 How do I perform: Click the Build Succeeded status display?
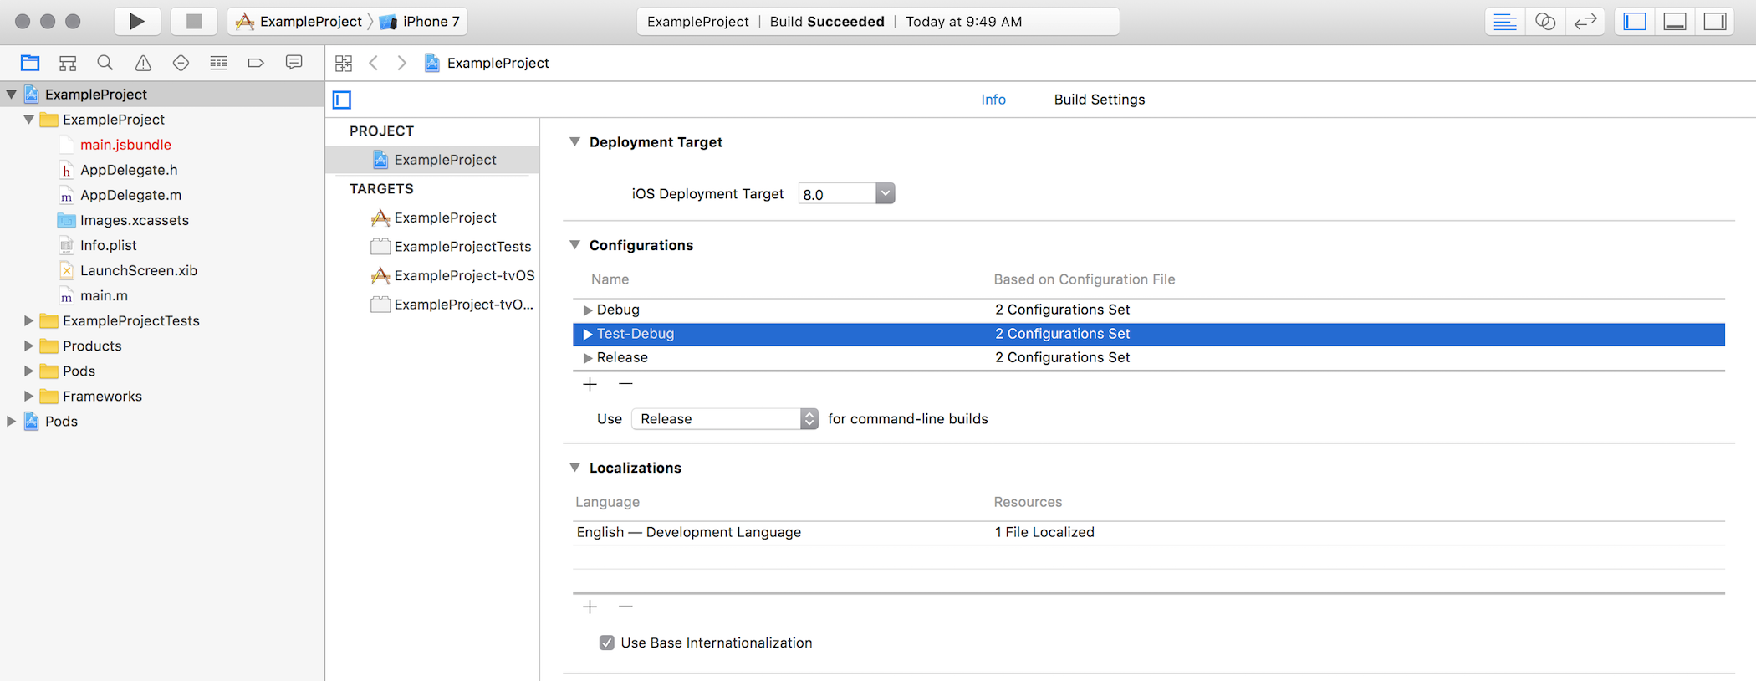878,22
